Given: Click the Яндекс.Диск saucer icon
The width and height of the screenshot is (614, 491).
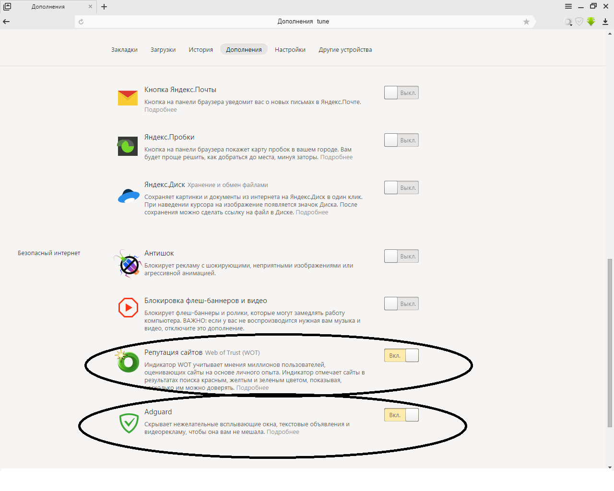Looking at the screenshot, I should point(129,196).
